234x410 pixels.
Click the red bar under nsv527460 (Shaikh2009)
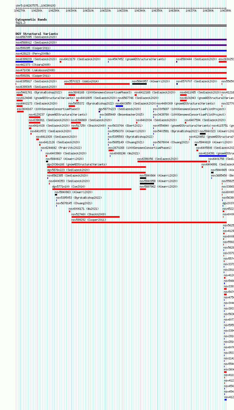95,217
